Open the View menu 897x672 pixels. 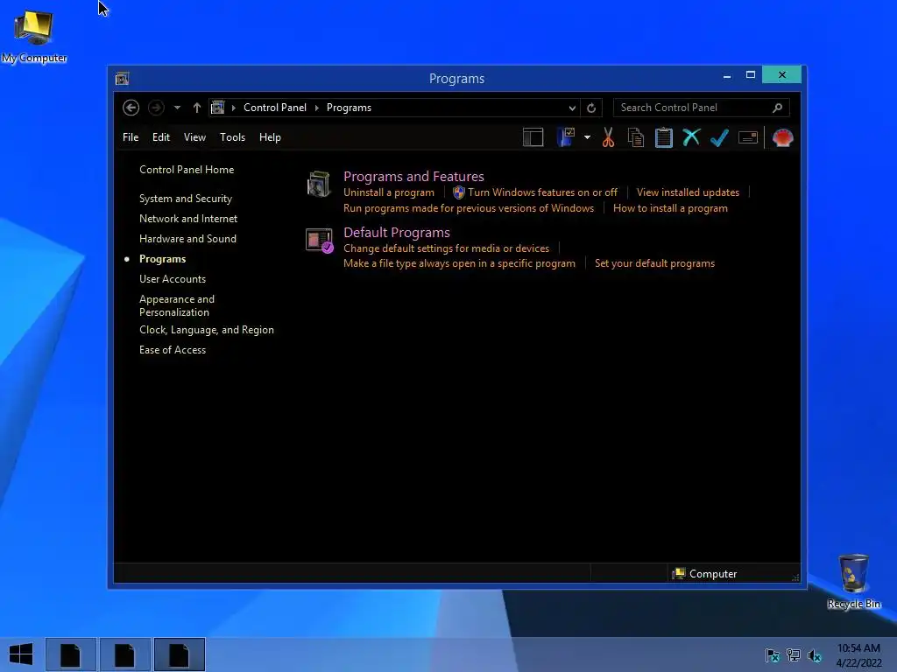pyautogui.click(x=194, y=137)
